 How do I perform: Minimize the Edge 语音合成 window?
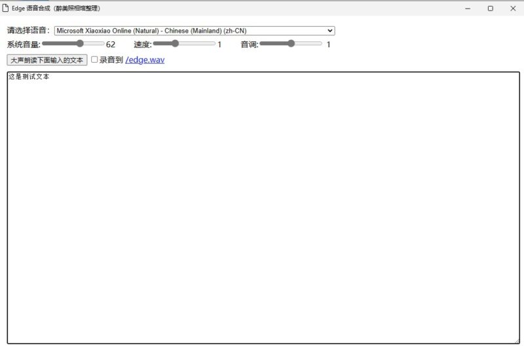(x=468, y=9)
